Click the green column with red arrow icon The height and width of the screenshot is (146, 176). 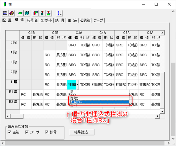pos(42,13)
